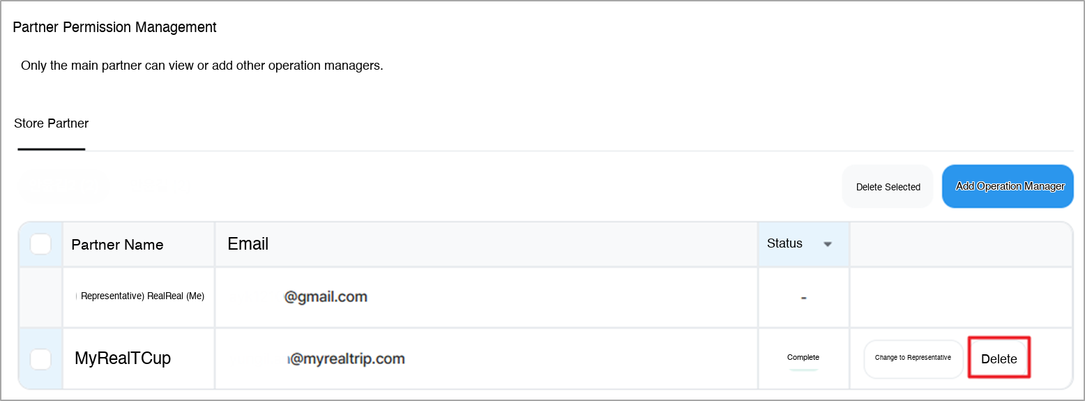
Task: Open the Status column dropdown arrow
Action: [828, 244]
